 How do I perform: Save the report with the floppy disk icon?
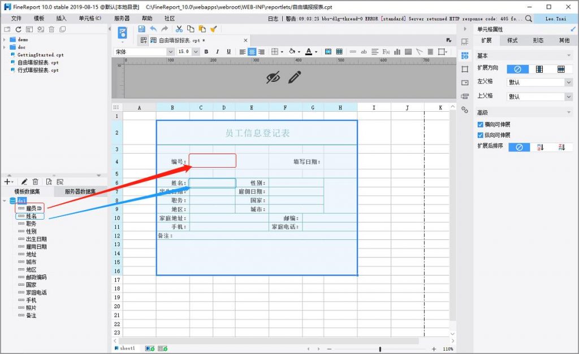tap(141, 29)
